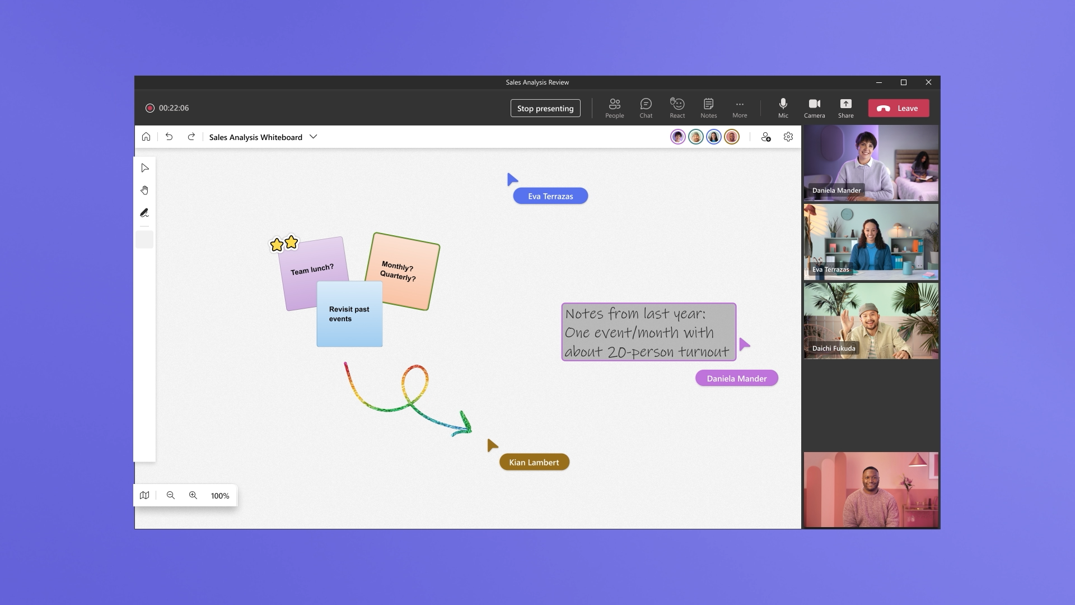Click the whiteboard home icon
Screen dimensions: 1075x605
pos(146,137)
